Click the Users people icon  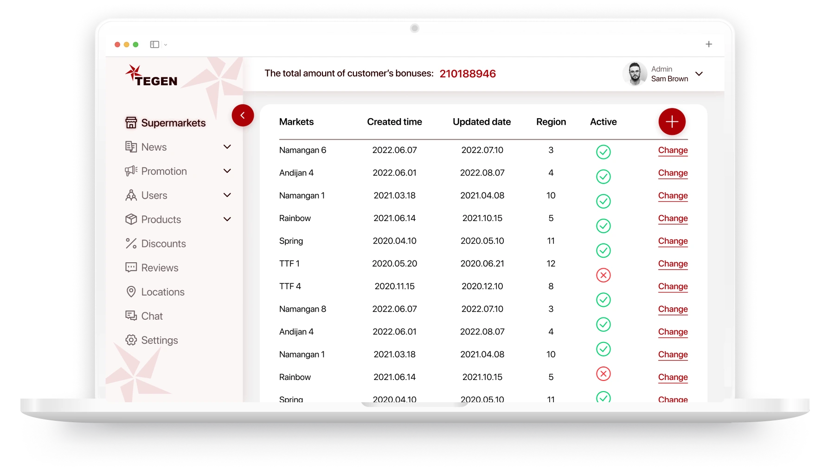pyautogui.click(x=131, y=195)
